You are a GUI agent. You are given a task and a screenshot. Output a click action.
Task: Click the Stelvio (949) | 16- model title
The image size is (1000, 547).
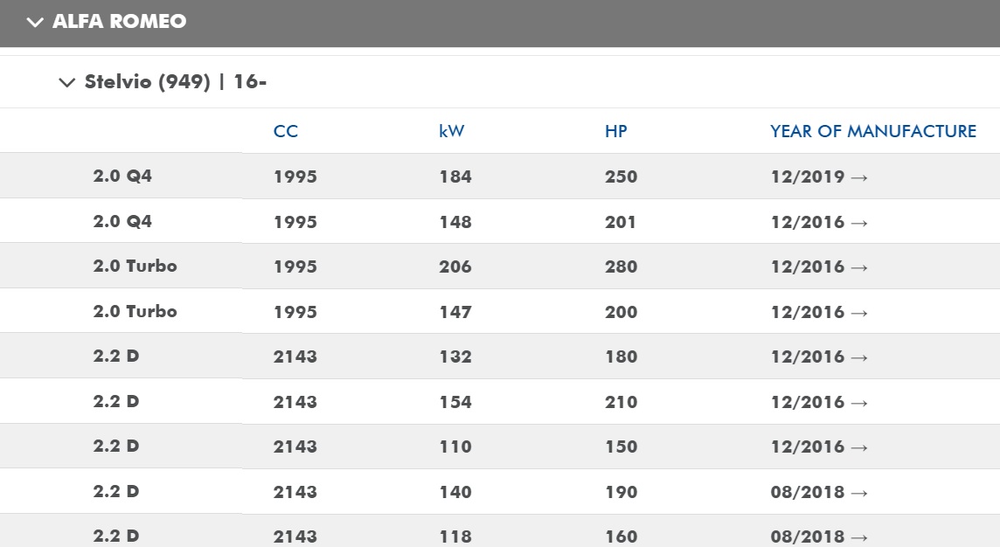175,82
